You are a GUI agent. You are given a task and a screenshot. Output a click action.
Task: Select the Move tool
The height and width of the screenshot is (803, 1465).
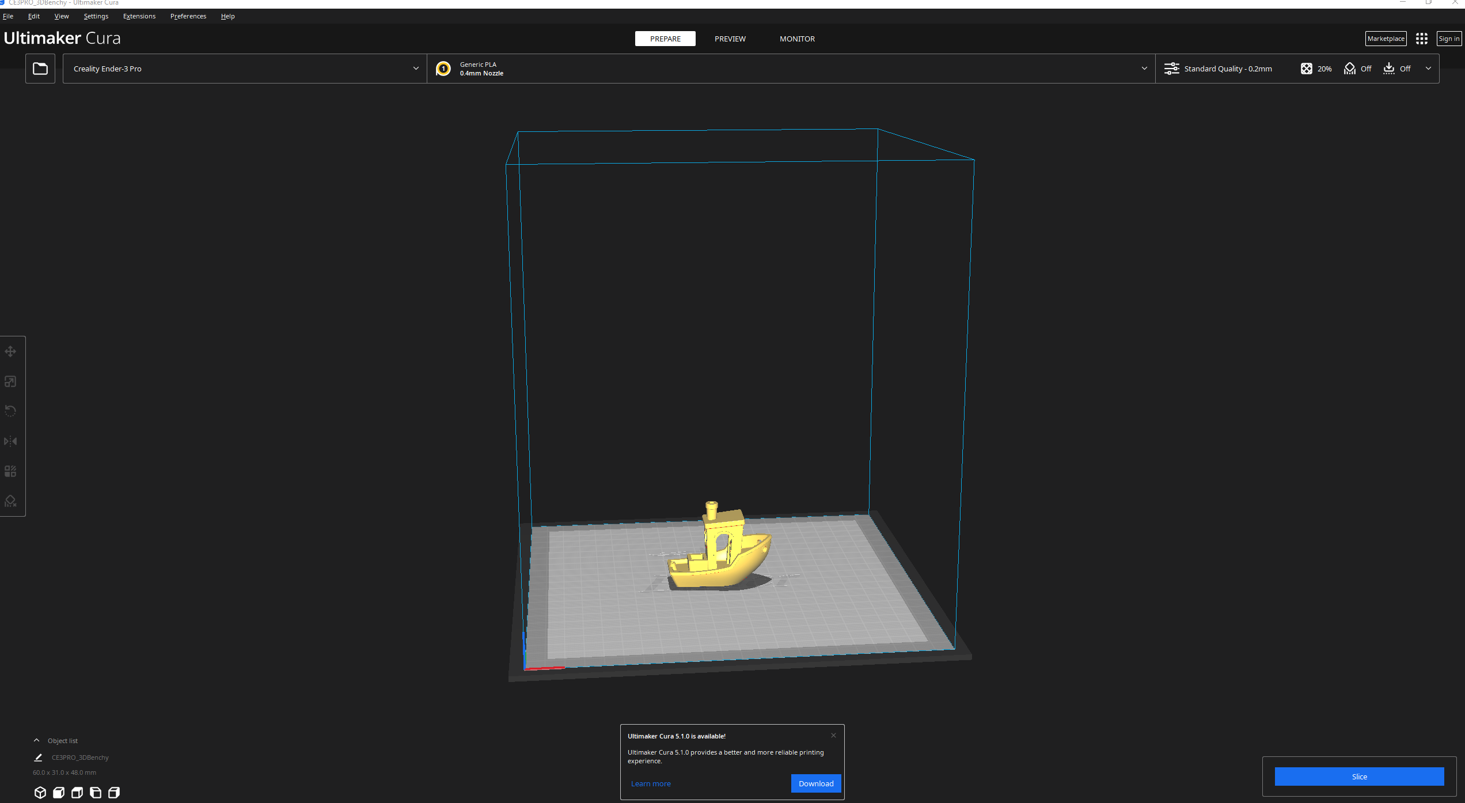click(x=10, y=351)
